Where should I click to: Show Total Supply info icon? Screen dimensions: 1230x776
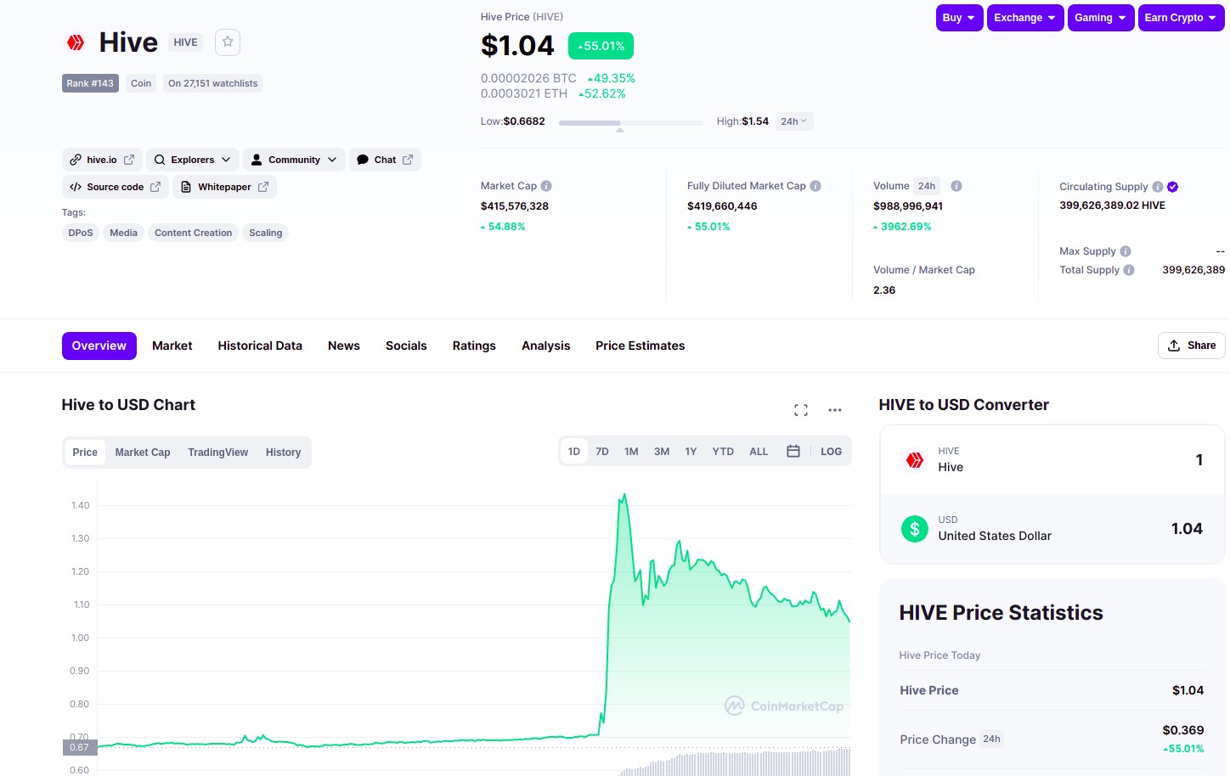[x=1129, y=270]
